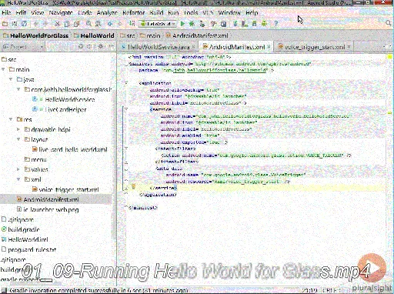Collapse the com.jwhh.helloworldforglass package

(x=18, y=89)
